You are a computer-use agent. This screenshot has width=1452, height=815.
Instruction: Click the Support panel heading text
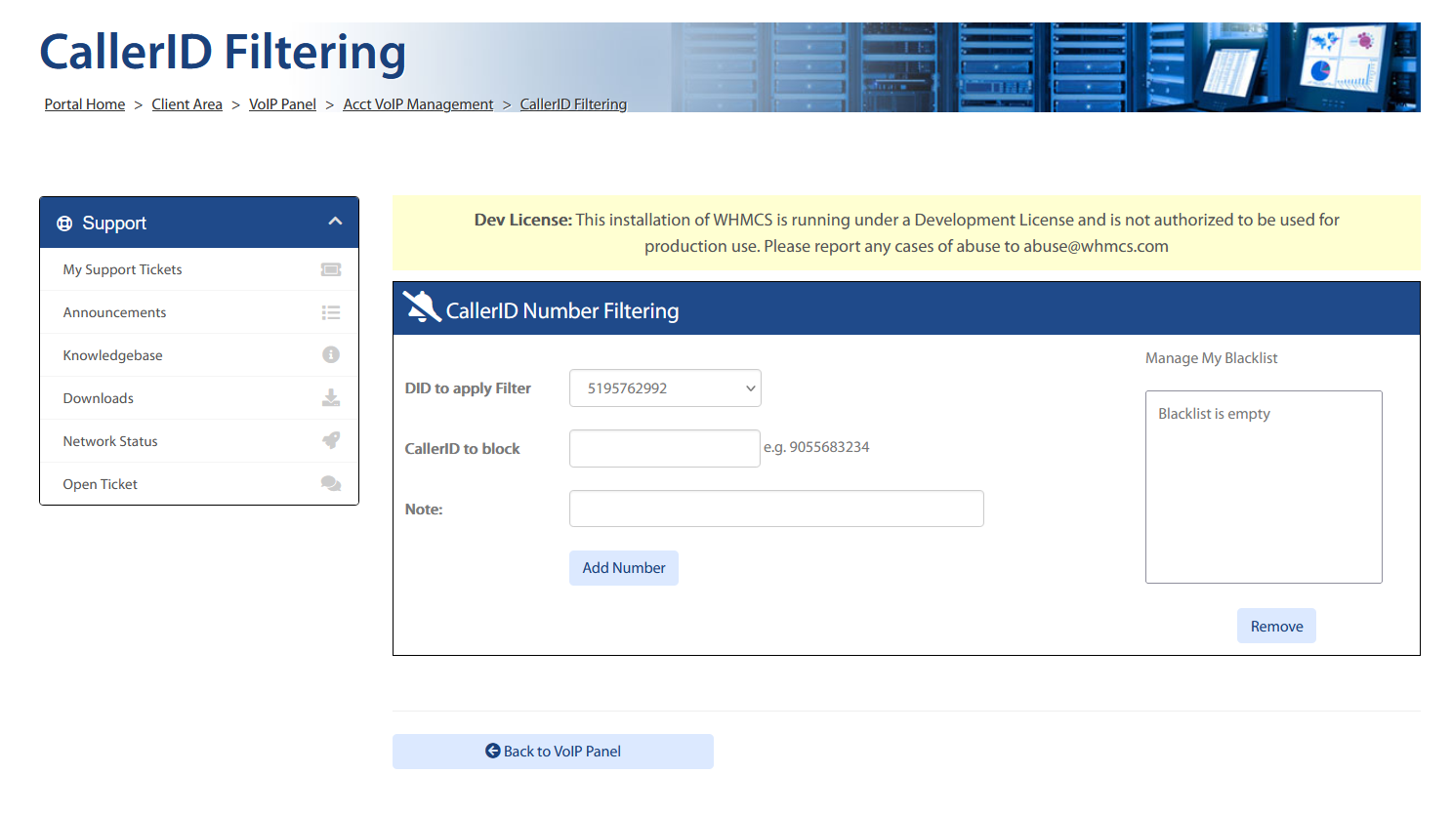114,224
